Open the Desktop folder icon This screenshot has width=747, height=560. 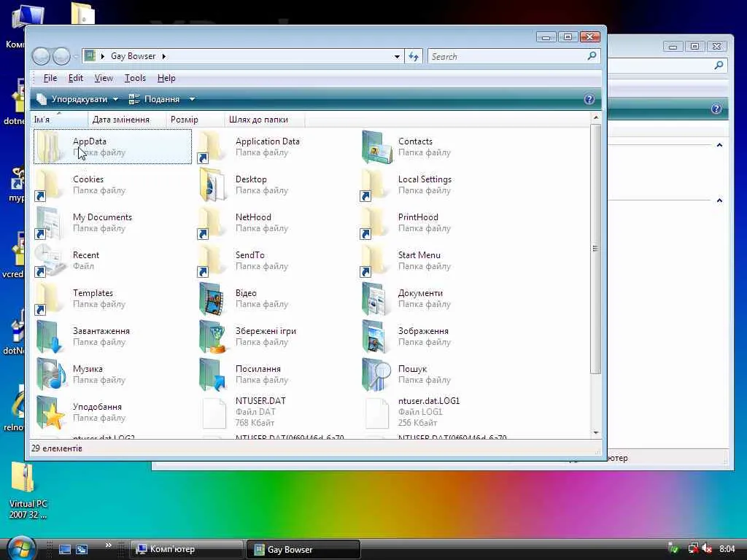[212, 184]
